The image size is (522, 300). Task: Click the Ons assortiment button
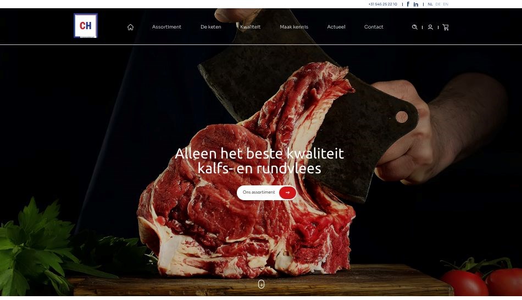(266, 193)
